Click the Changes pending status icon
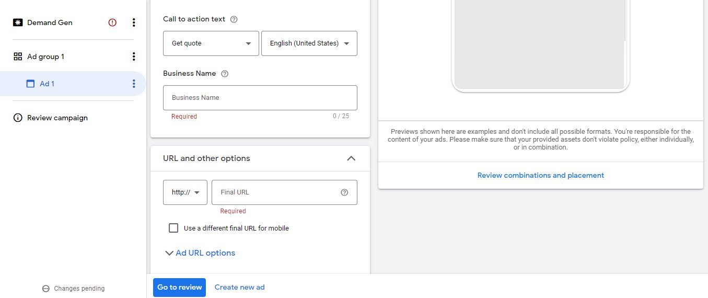 pos(46,289)
